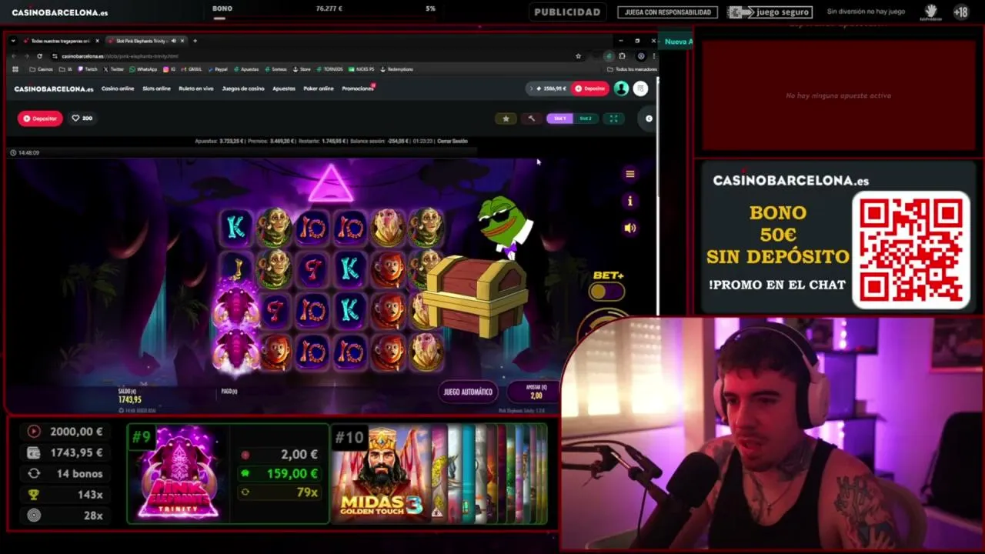Open the IG bookmark
Screen dimensions: 985x554
[x=169, y=69]
